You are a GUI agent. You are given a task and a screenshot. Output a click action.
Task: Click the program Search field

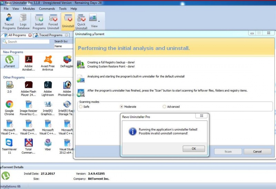[26, 42]
